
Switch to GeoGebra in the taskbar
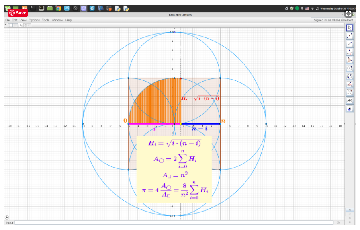coord(84,8)
